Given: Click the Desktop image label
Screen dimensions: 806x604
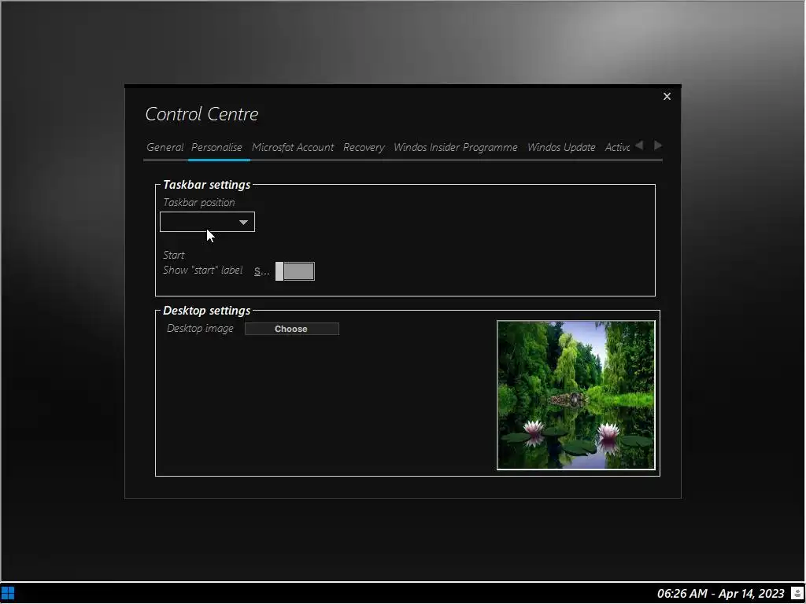Looking at the screenshot, I should pyautogui.click(x=200, y=329).
